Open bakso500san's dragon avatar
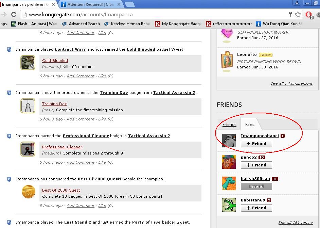Screen dimensions: 320x228 (x=229, y=183)
